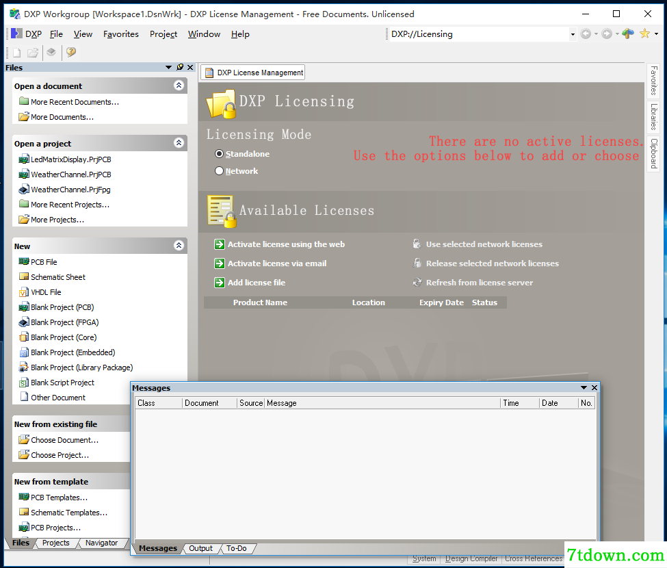Image resolution: width=667 pixels, height=568 pixels.
Task: Click the WeatherChannel.PrjFpg project icon
Action: [24, 190]
